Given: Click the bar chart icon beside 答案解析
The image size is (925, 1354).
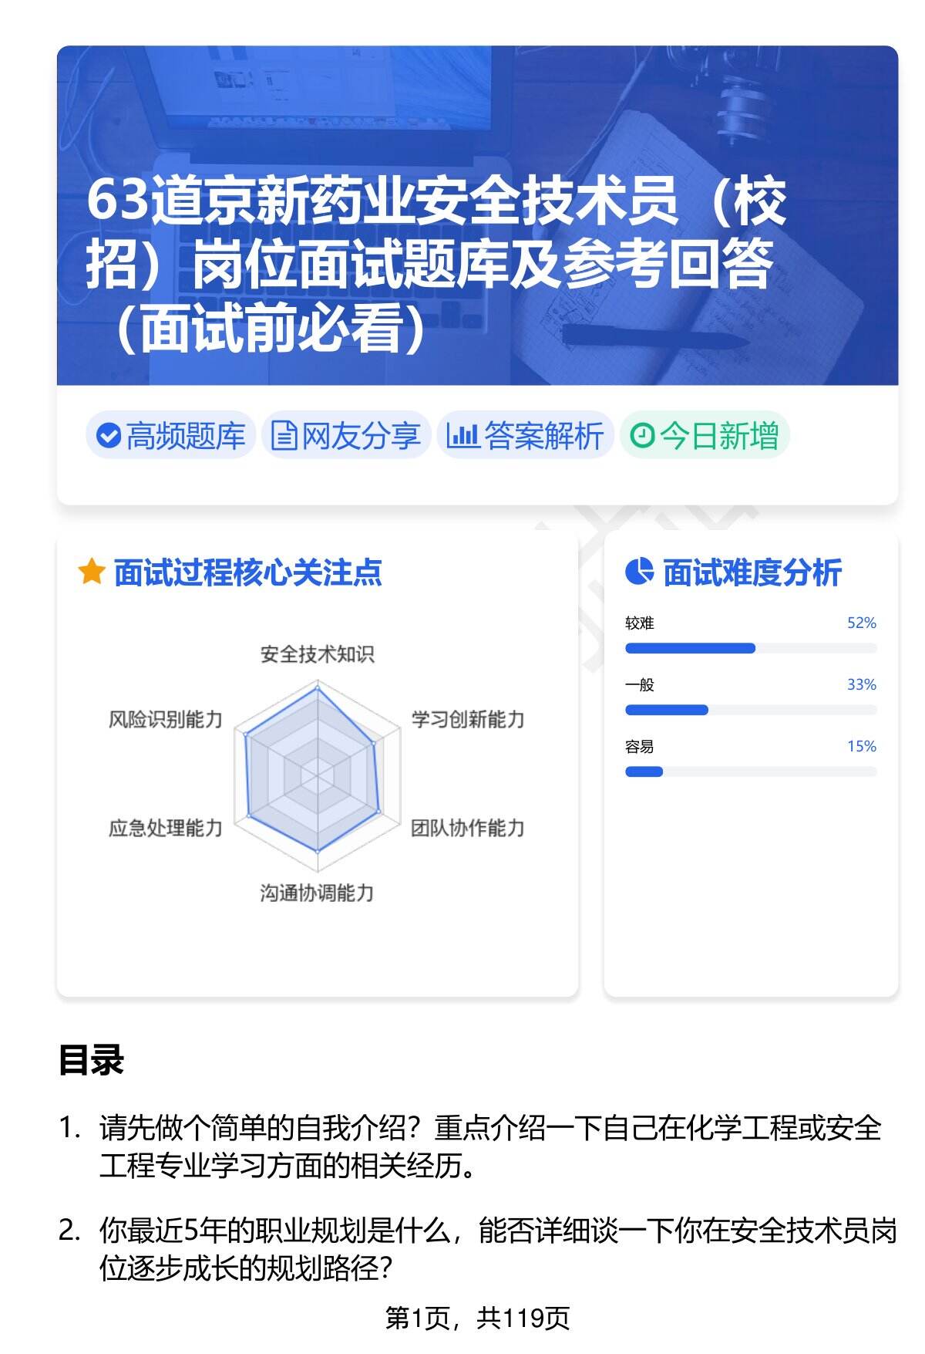Looking at the screenshot, I should pyautogui.click(x=462, y=436).
